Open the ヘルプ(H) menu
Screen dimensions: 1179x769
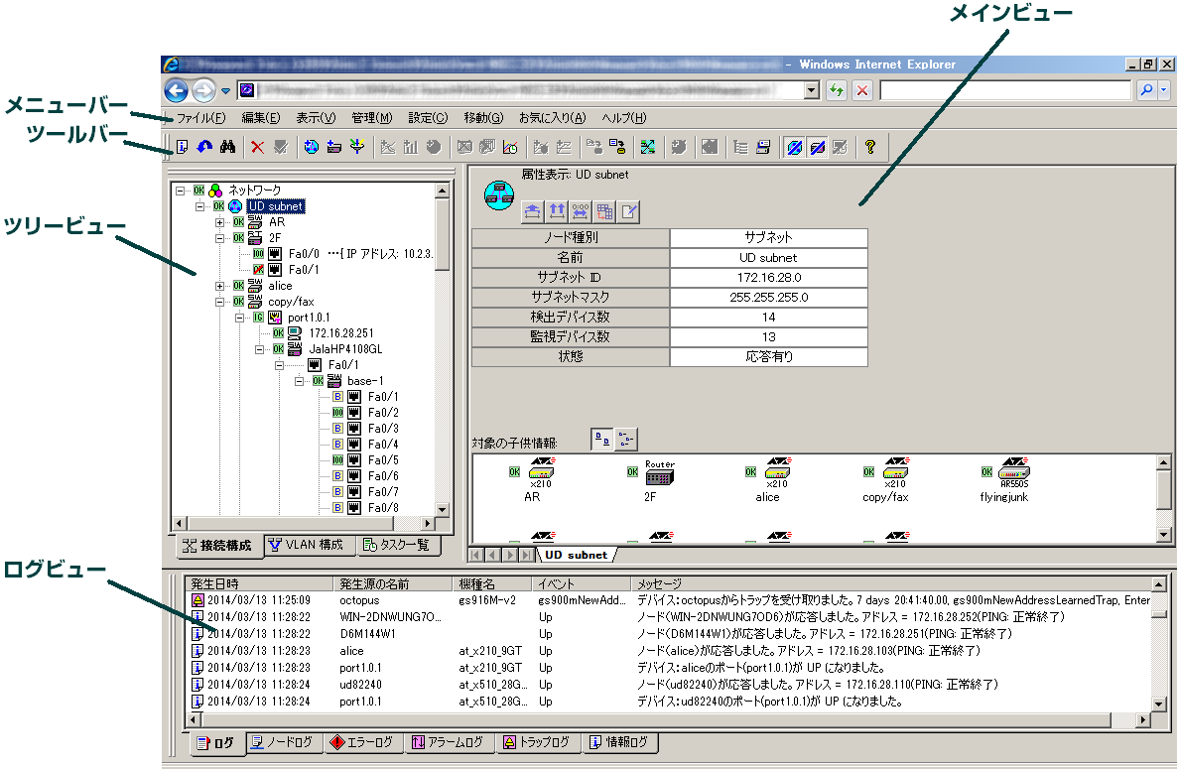tap(623, 118)
